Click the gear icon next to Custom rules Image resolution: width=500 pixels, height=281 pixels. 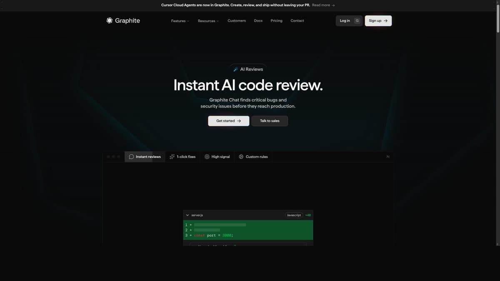pyautogui.click(x=241, y=157)
